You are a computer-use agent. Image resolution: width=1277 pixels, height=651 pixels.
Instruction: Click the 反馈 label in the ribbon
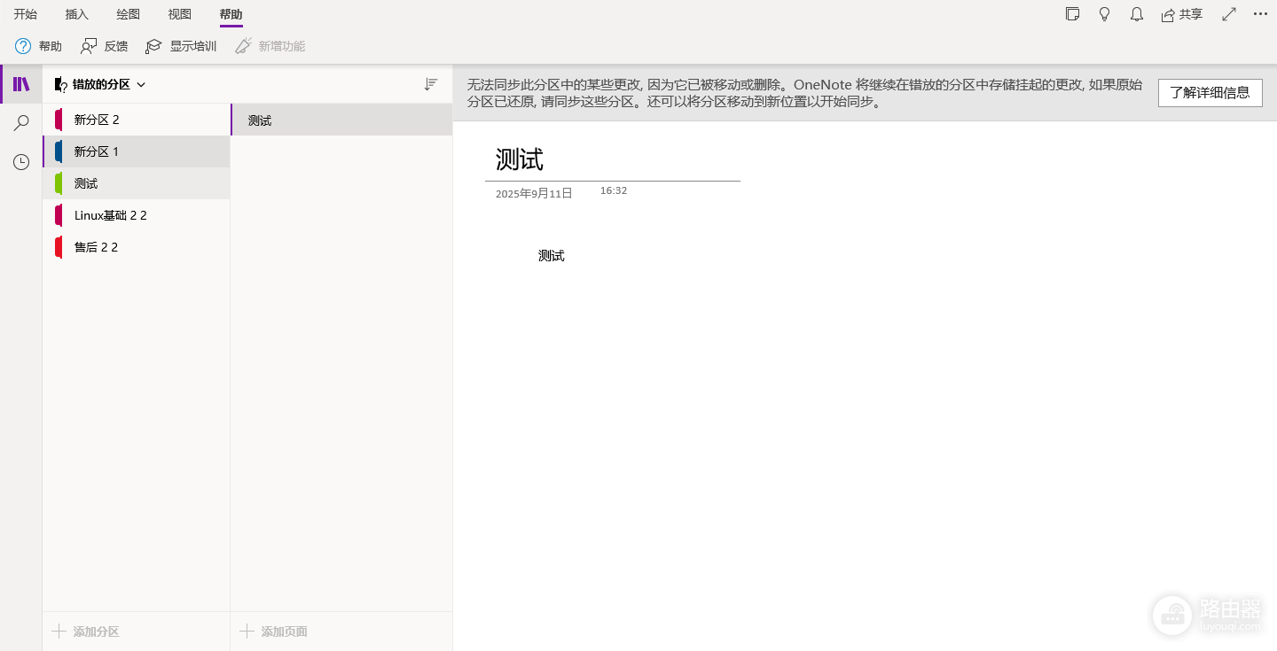(116, 46)
